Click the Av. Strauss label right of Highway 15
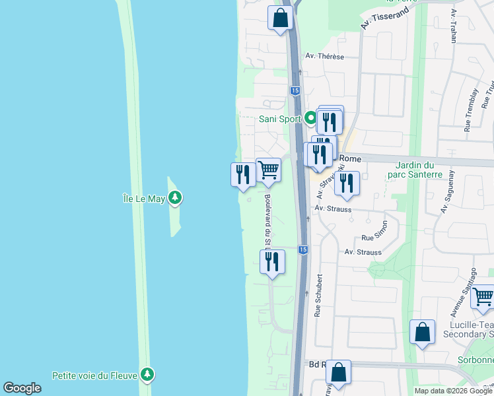The width and height of the screenshot is (494, 396). point(333,209)
